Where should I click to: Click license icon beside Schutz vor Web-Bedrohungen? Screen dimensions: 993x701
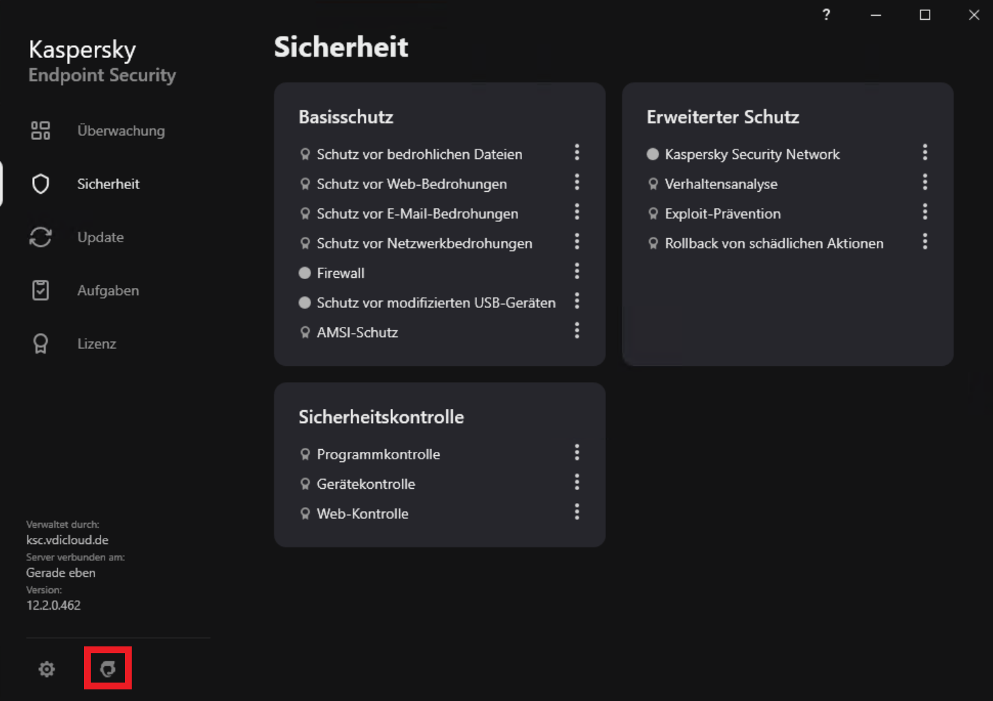(305, 184)
